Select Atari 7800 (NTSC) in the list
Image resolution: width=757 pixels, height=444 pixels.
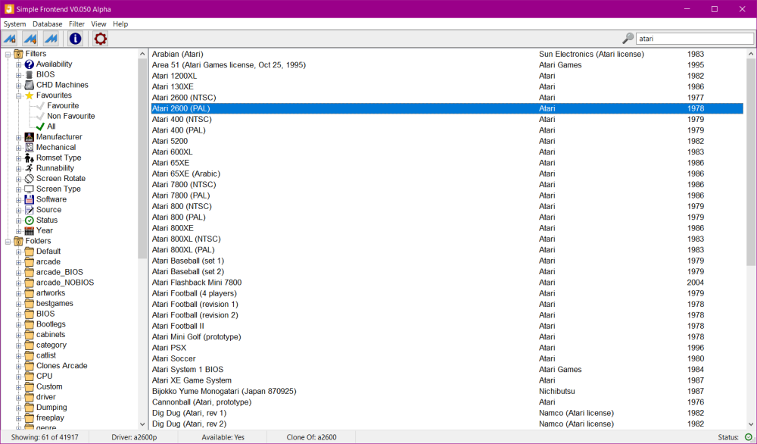[x=183, y=184]
